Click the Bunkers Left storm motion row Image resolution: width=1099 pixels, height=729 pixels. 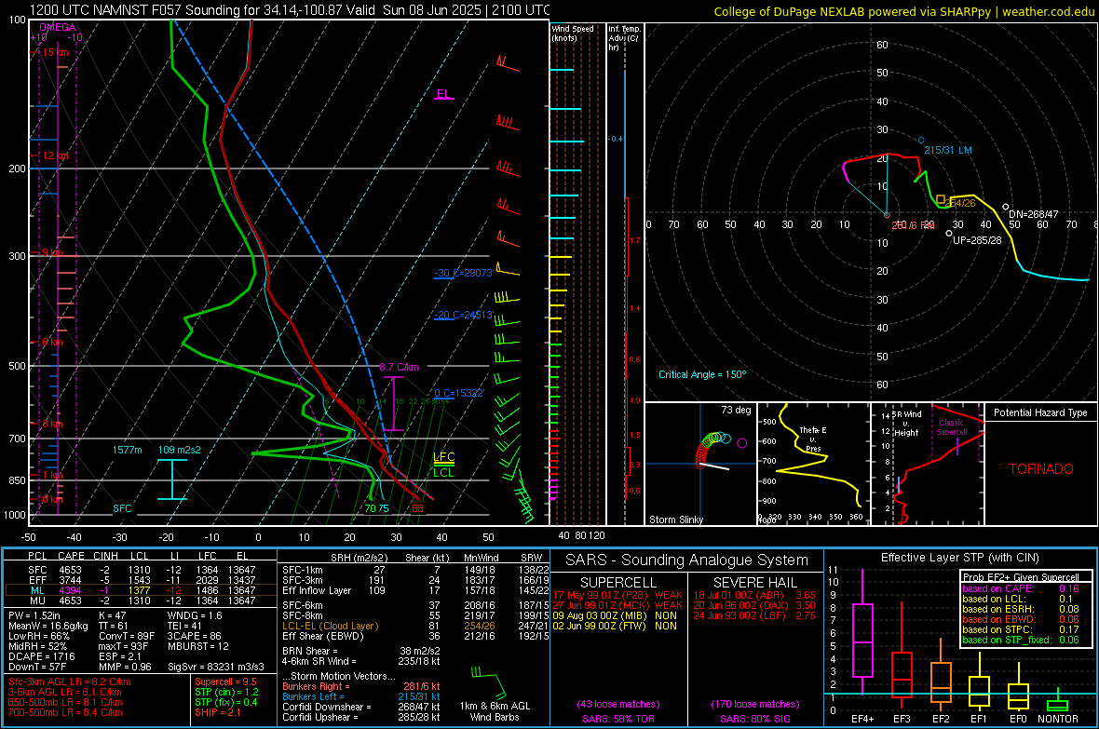coord(360,696)
